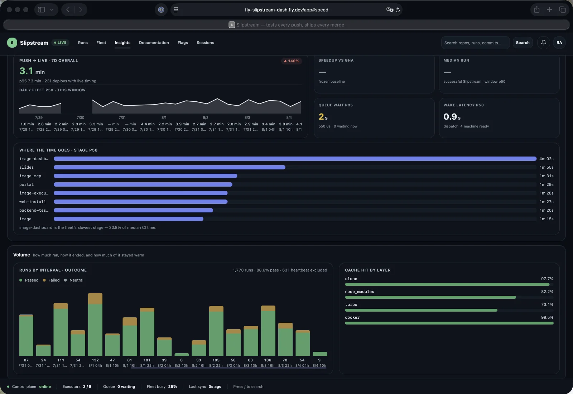573x394 pixels.
Task: Click the 'QUEUE WAIT P95' card heading
Action: tap(336, 105)
